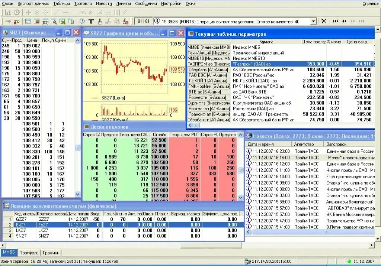Click the hand with red stop icon
Screen dimensions: 381x266
point(125,21)
